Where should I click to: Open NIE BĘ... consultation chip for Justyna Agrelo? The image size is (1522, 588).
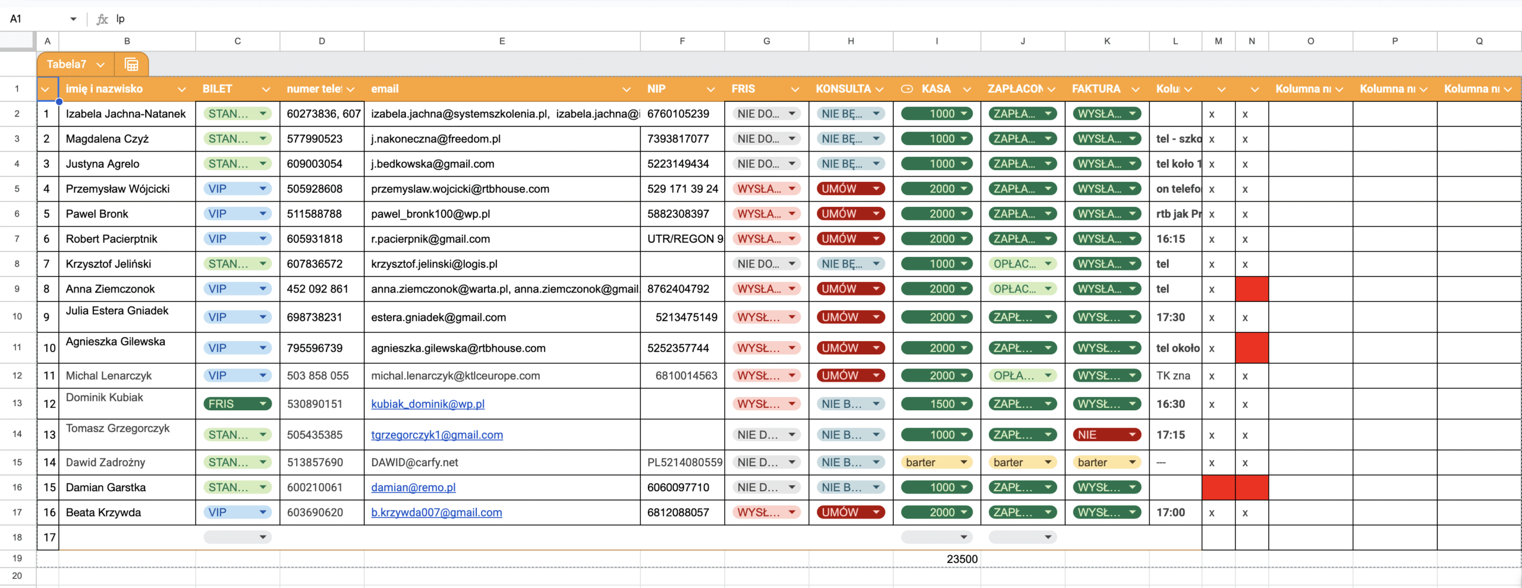point(851,163)
